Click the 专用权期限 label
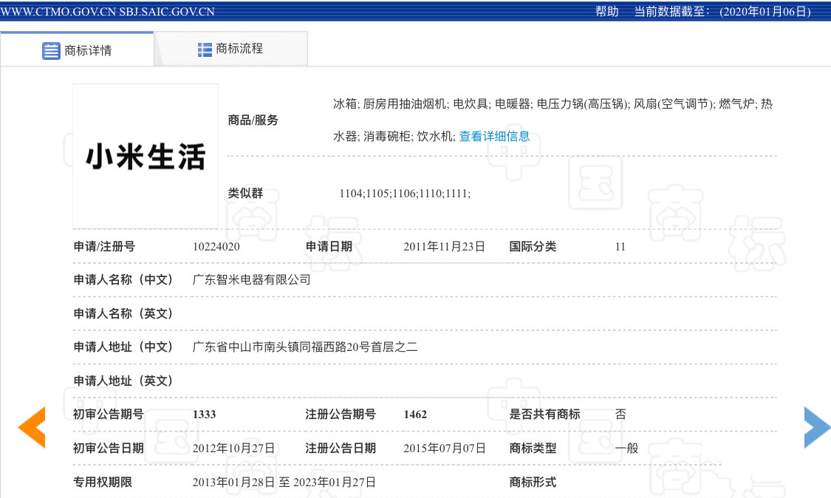Screen dimensions: 831x498 102,482
